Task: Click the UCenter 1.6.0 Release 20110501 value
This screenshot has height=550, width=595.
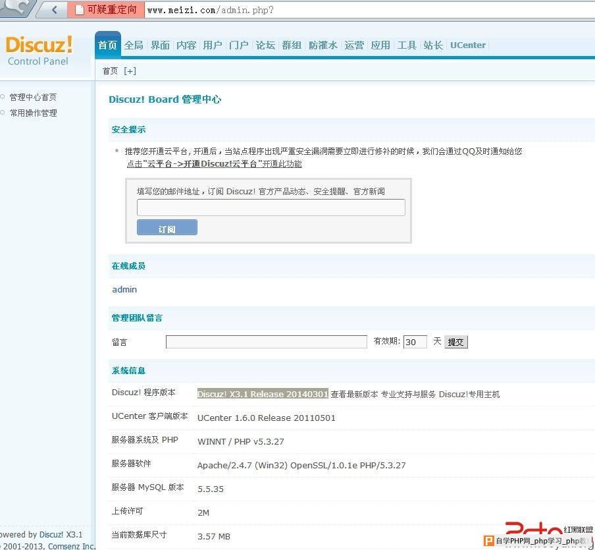Action: [x=267, y=418]
